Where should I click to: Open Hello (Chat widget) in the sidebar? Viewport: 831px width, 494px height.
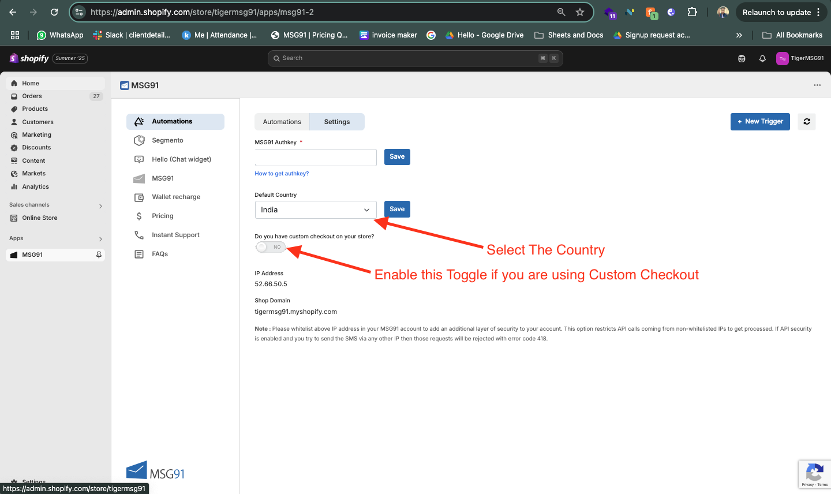175,159
